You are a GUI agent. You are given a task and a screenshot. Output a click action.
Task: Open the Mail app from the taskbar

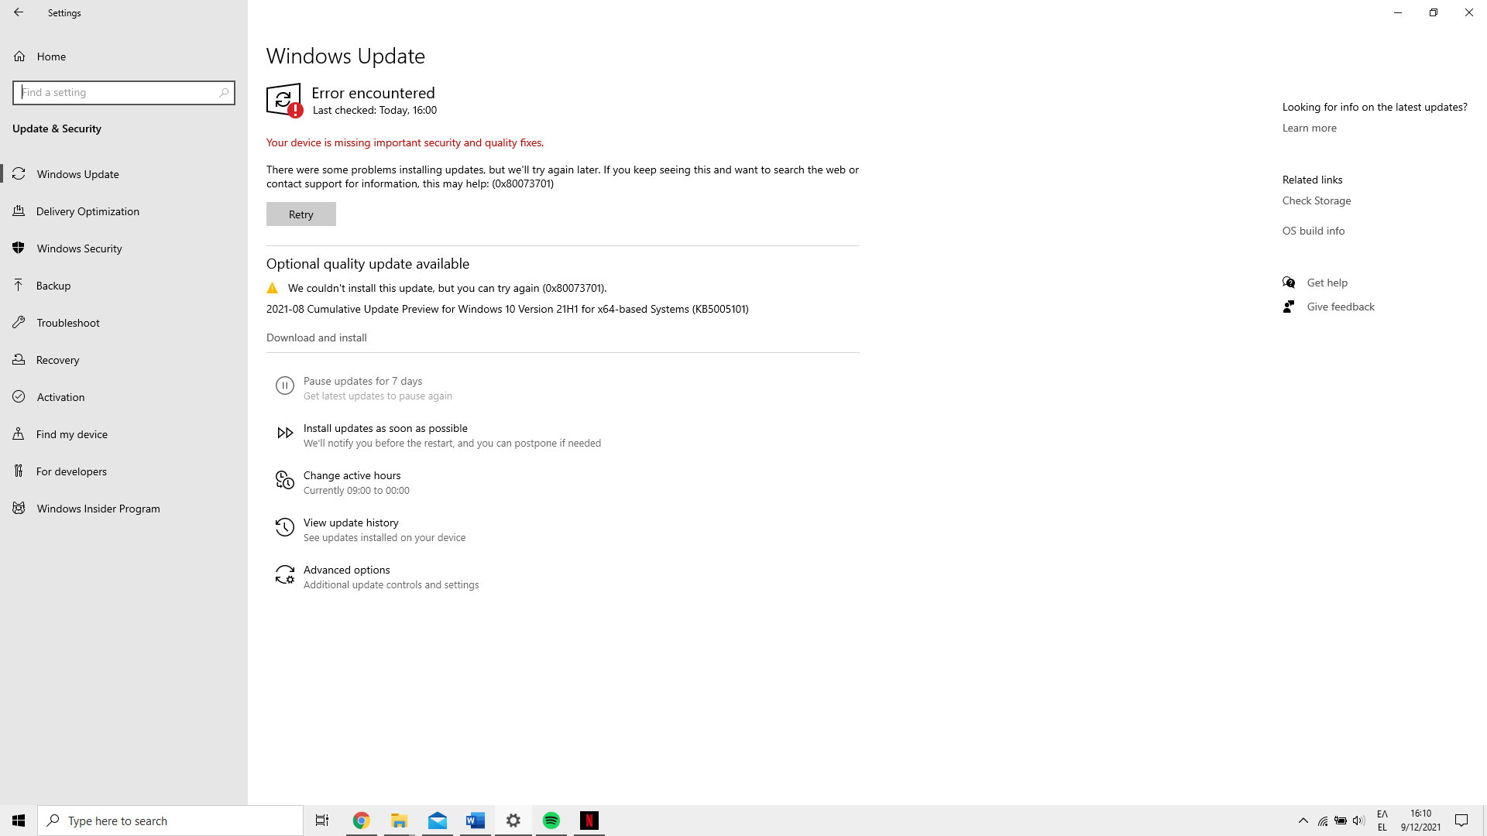pos(437,821)
